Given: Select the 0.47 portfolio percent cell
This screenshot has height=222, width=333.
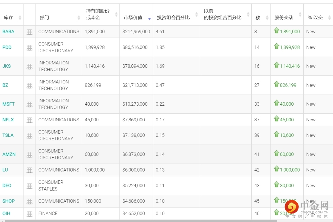Looking at the screenshot, I should coord(176,85).
